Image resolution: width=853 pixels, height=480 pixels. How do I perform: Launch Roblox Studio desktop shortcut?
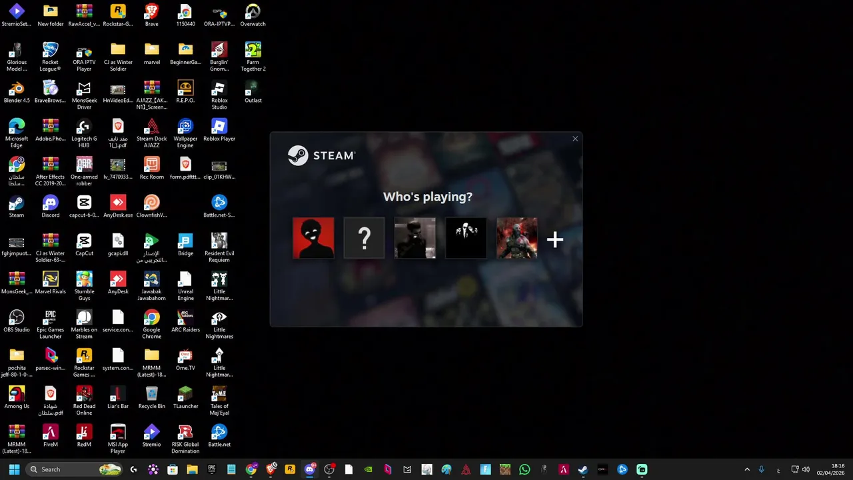[219, 95]
